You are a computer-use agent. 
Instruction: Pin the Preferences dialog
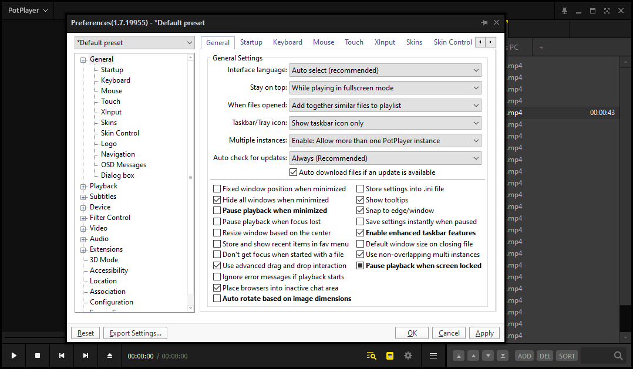[x=484, y=22]
